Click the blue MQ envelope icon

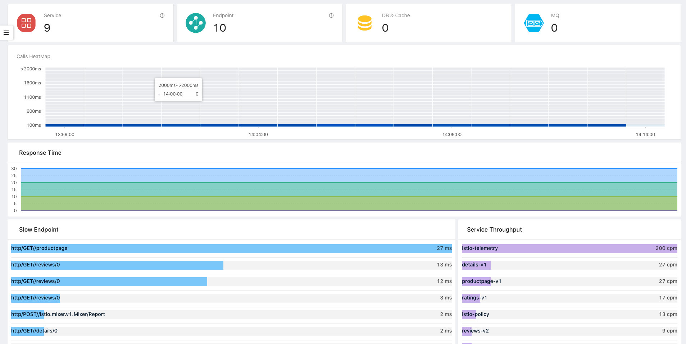pos(533,23)
